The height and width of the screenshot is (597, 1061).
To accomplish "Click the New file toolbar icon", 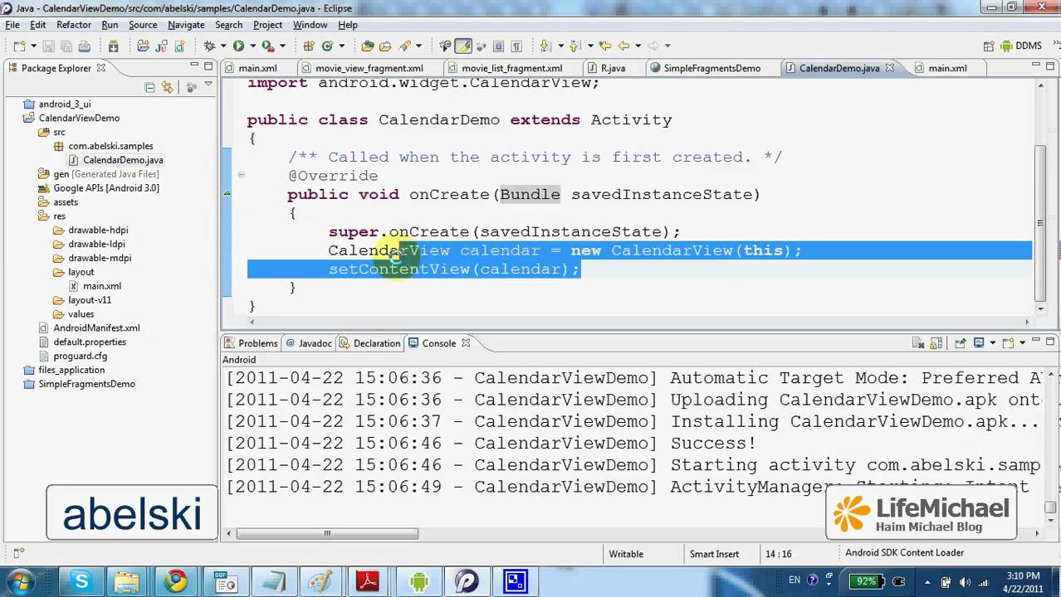I will tap(19, 46).
